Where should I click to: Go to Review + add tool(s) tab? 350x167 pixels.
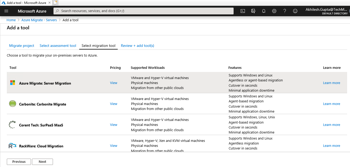(x=137, y=46)
